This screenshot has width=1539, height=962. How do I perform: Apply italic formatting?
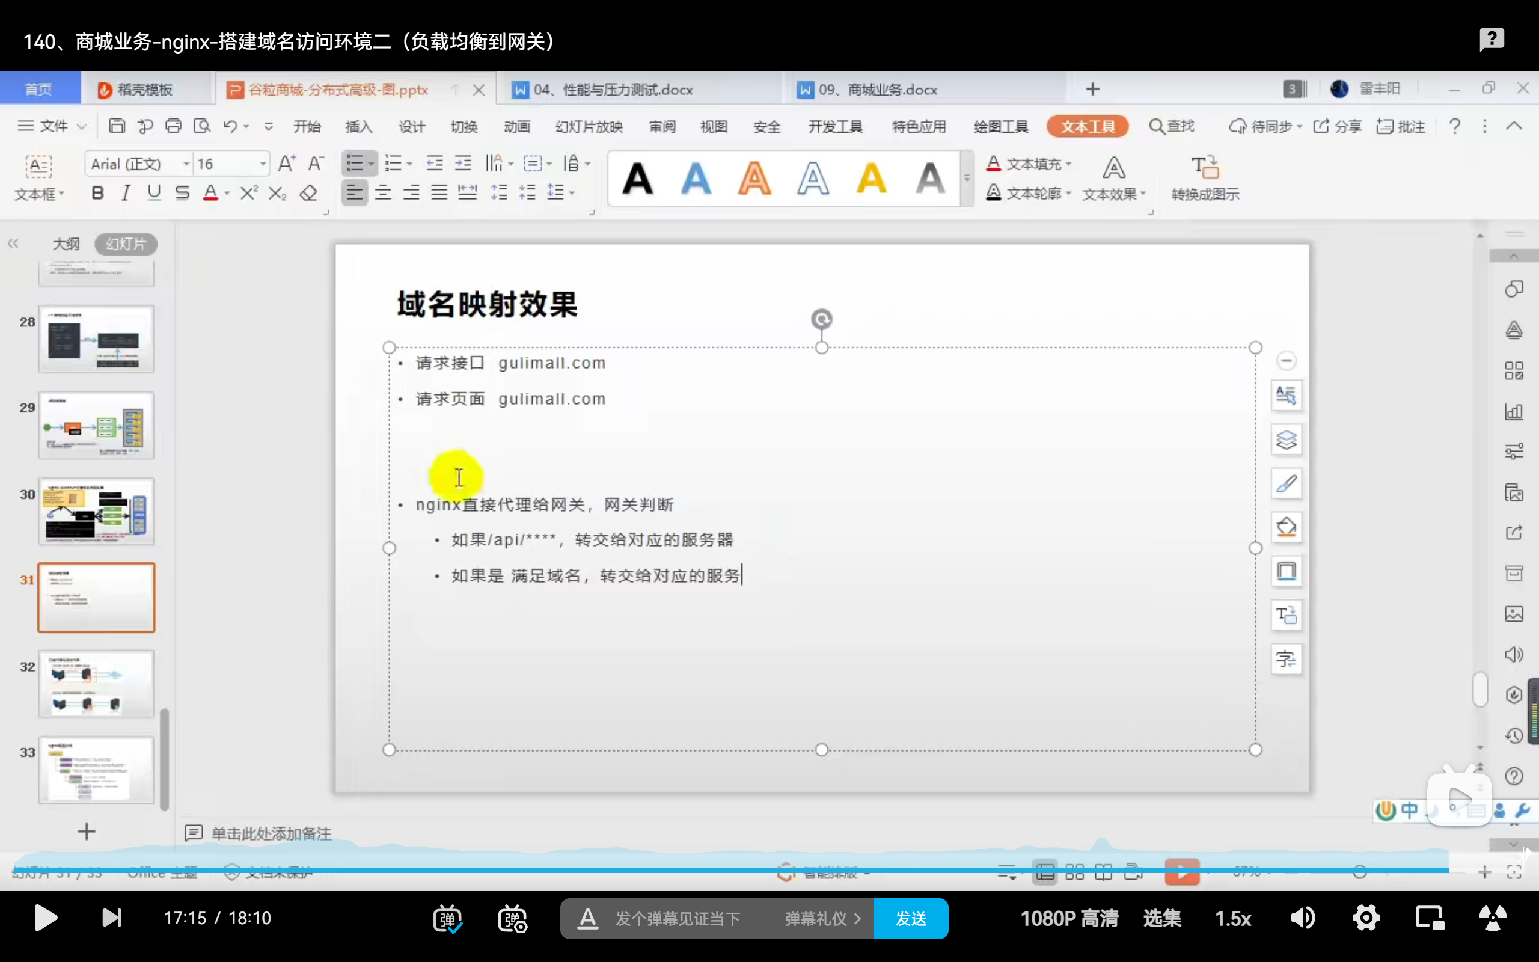[125, 193]
